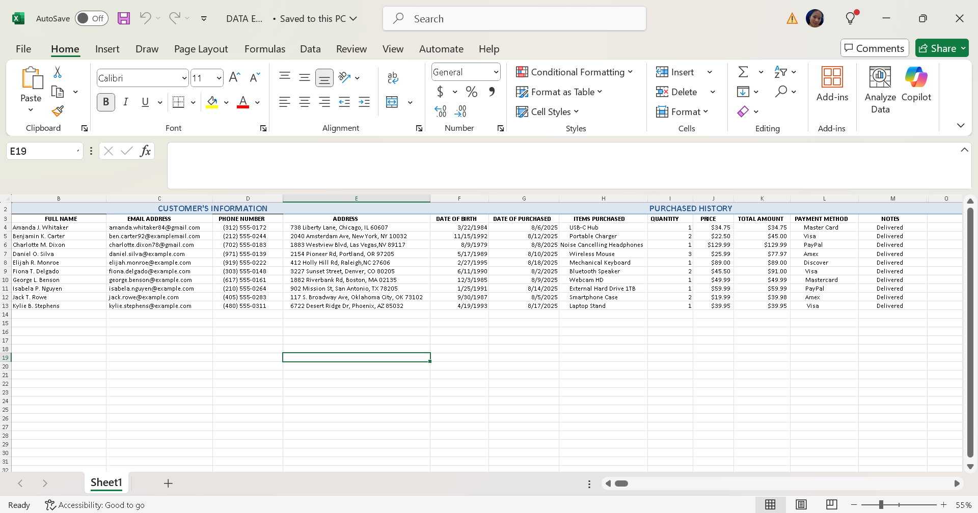Open Copilot from the ribbon
The height and width of the screenshot is (513, 978).
(916, 84)
